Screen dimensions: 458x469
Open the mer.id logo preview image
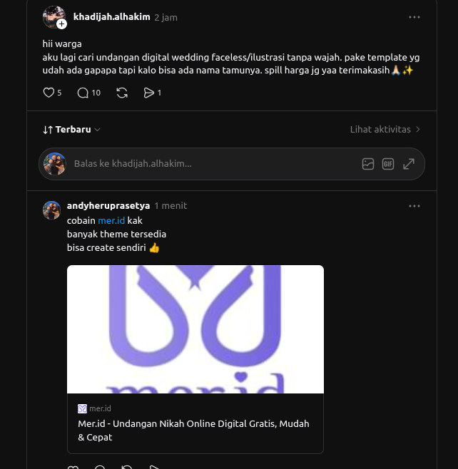click(x=195, y=329)
